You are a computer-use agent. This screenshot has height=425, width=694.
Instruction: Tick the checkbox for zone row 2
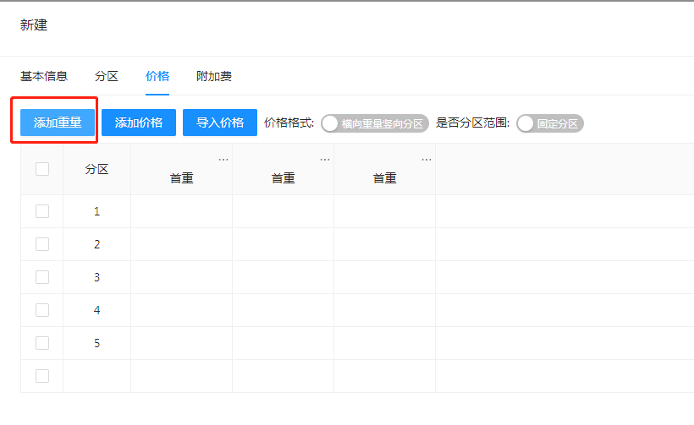[x=42, y=244]
